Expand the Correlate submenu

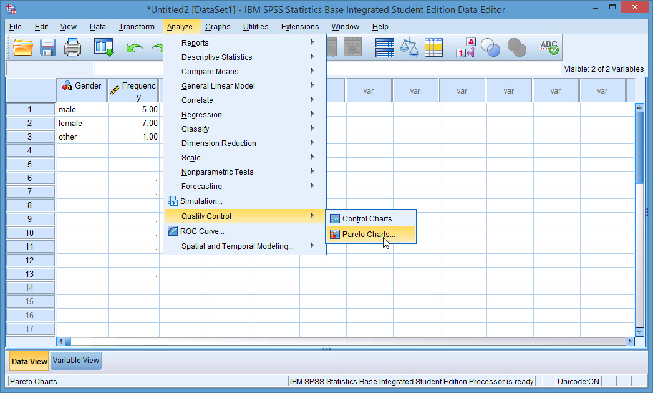[312, 100]
